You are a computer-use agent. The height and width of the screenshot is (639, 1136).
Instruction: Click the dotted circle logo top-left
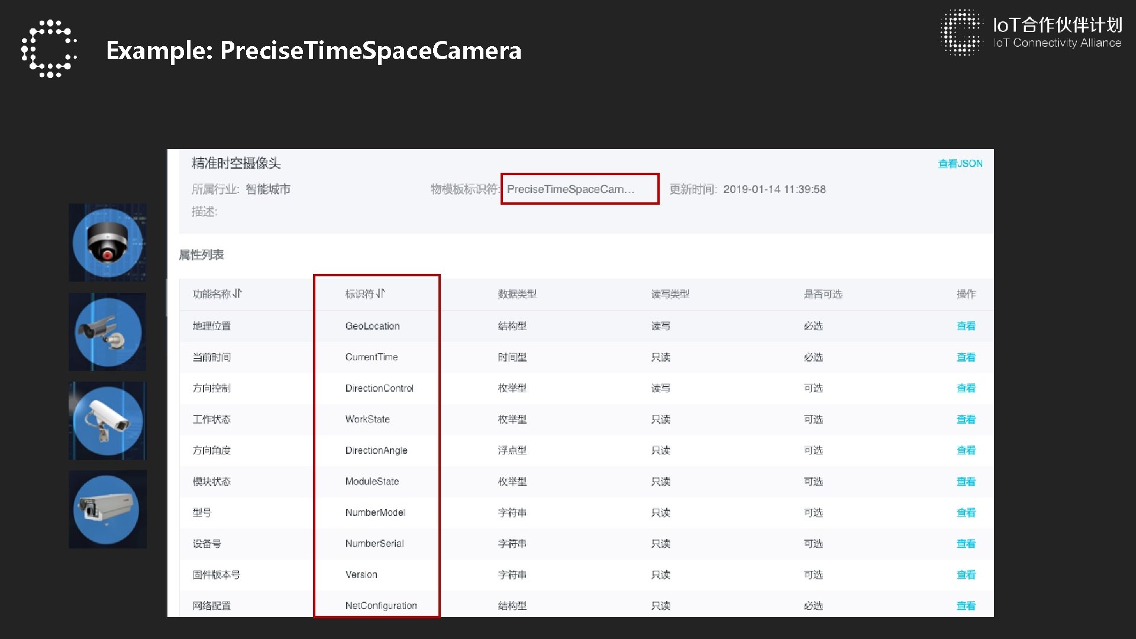click(x=49, y=49)
